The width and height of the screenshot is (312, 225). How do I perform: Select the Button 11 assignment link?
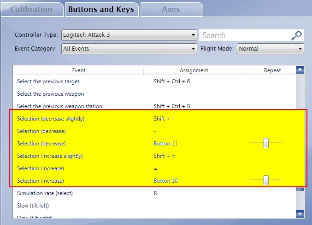(x=165, y=144)
